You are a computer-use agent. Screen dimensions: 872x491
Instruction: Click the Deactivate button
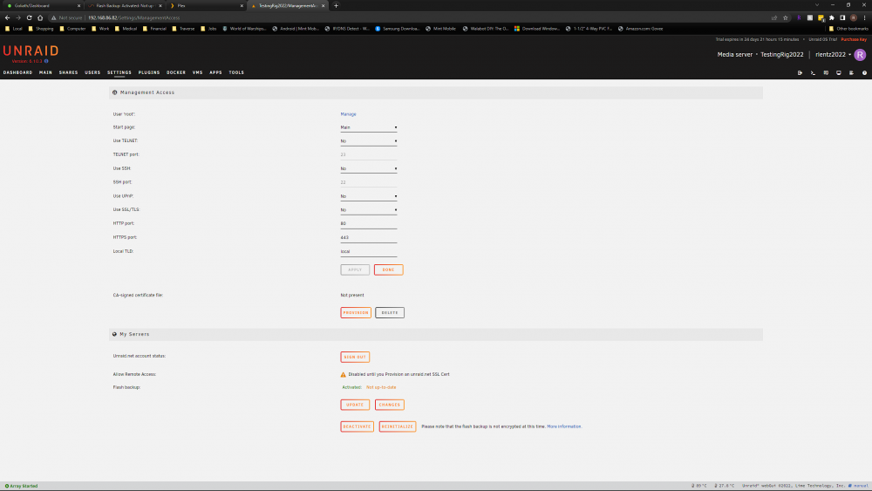point(357,426)
